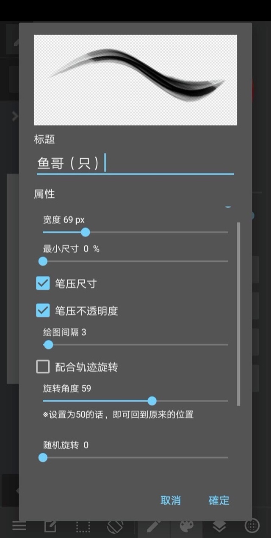Click on the 宽度 width slider track
271x538 pixels.
pyautogui.click(x=135, y=232)
